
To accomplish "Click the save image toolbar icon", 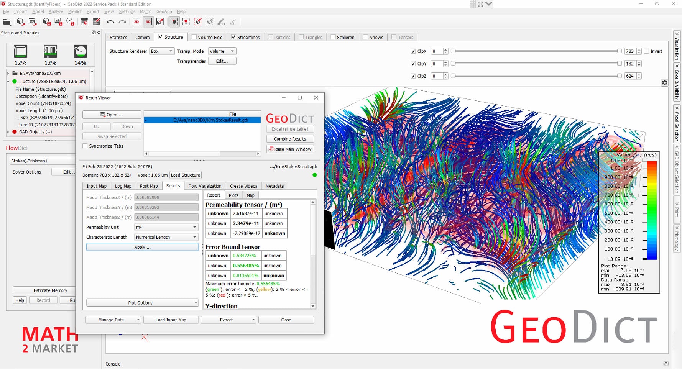I will [x=58, y=22].
